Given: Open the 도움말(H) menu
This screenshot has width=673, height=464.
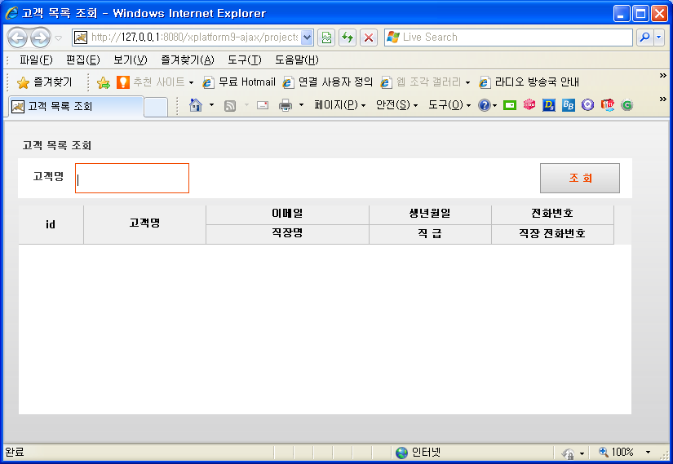Looking at the screenshot, I should 297,60.
